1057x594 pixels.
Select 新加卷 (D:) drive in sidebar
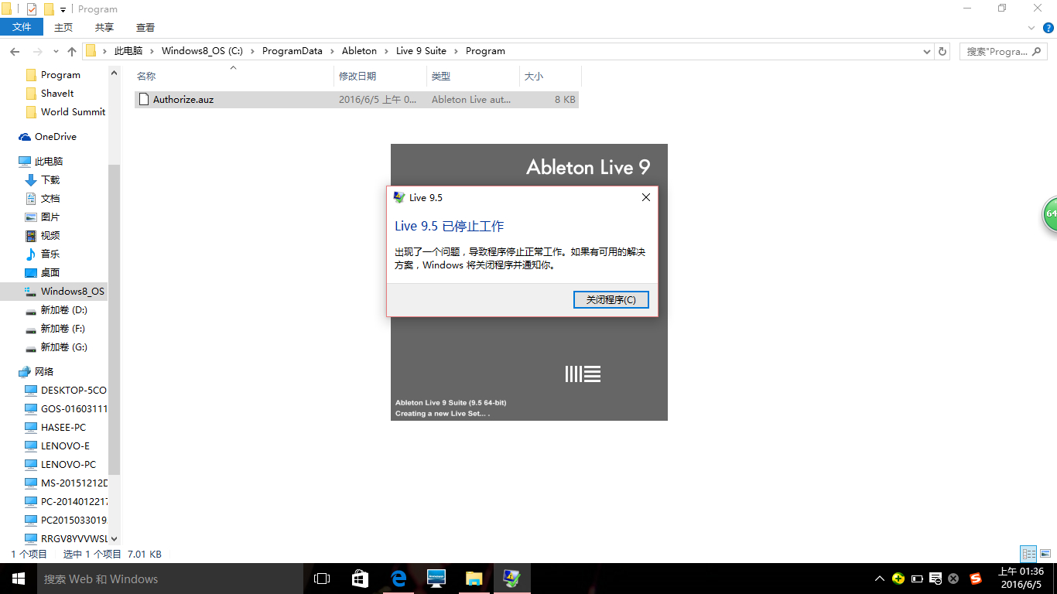point(63,310)
